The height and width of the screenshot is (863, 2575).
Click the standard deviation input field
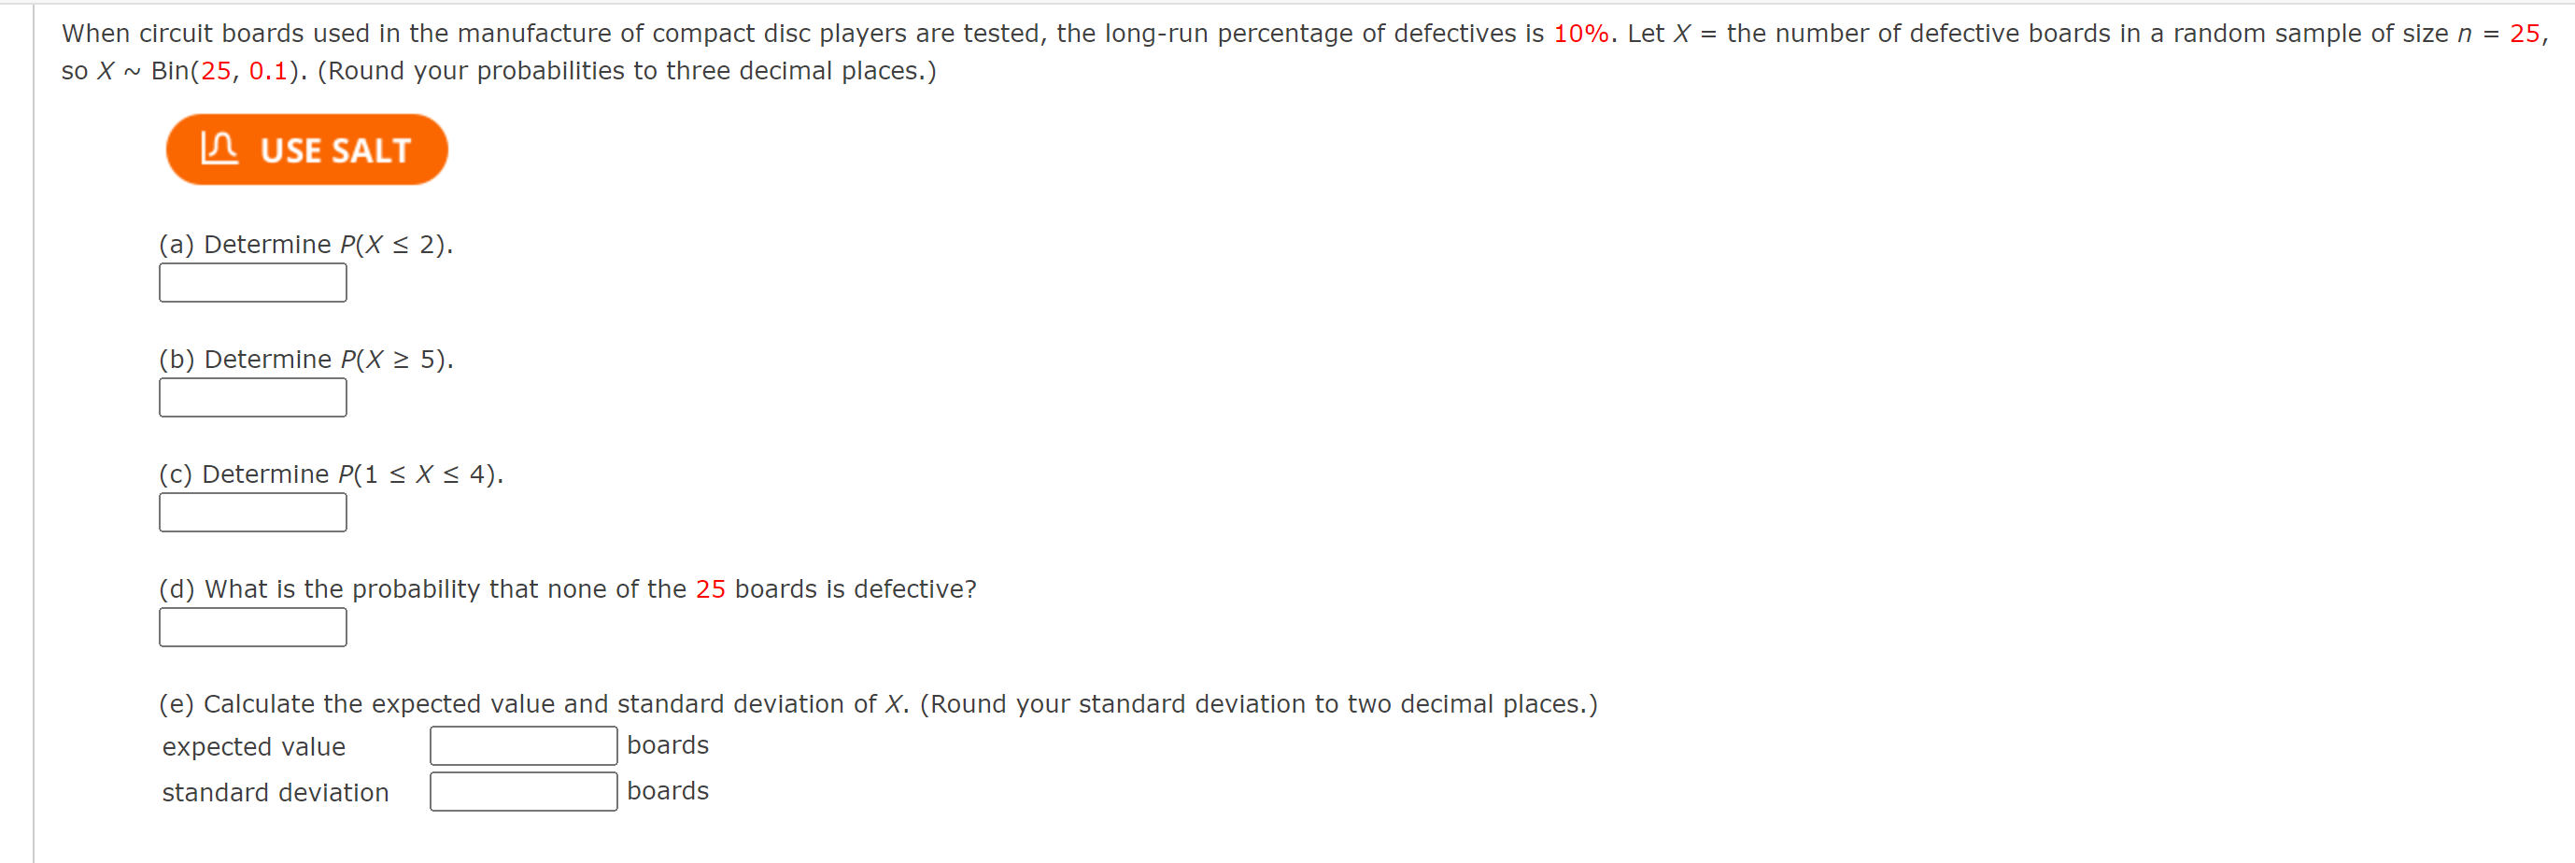522,790
